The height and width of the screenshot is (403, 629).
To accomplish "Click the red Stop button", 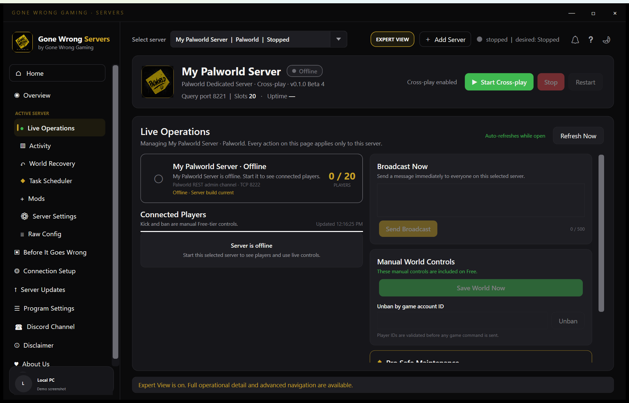I will (551, 82).
